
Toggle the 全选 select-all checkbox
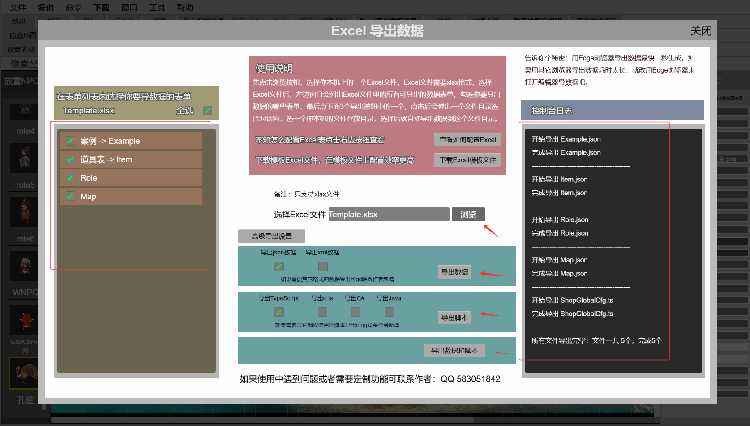(x=207, y=110)
